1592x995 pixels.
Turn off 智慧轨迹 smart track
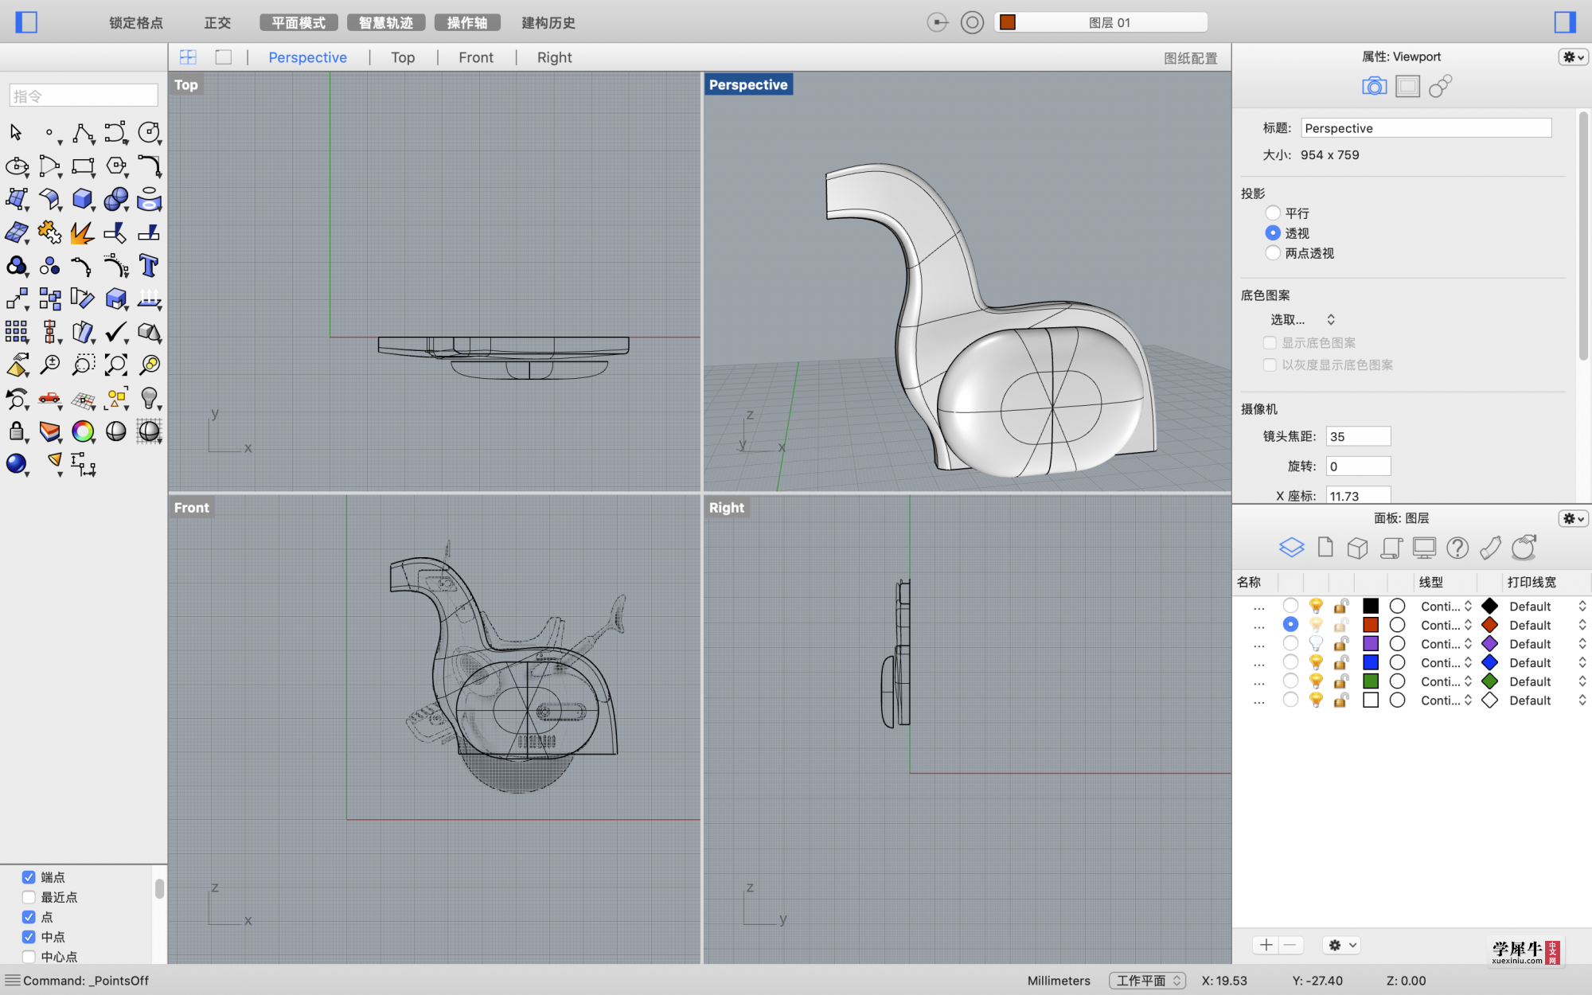pos(386,23)
